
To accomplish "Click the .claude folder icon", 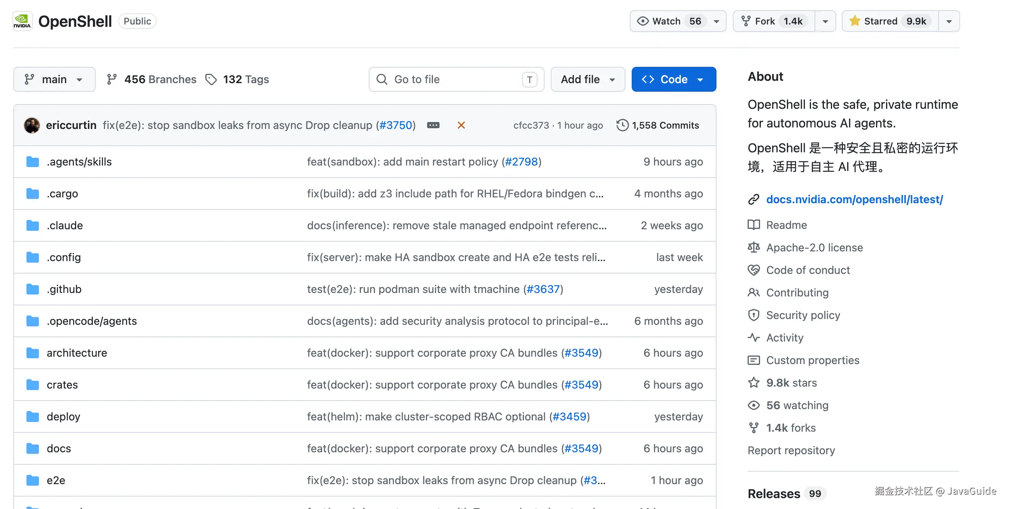I will [x=33, y=225].
